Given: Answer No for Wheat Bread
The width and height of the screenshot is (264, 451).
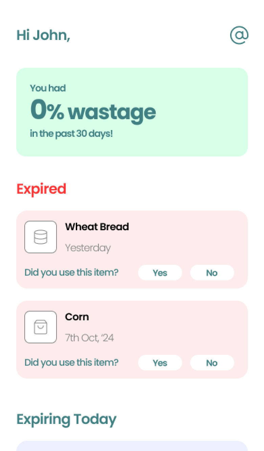Looking at the screenshot, I should click(x=212, y=273).
